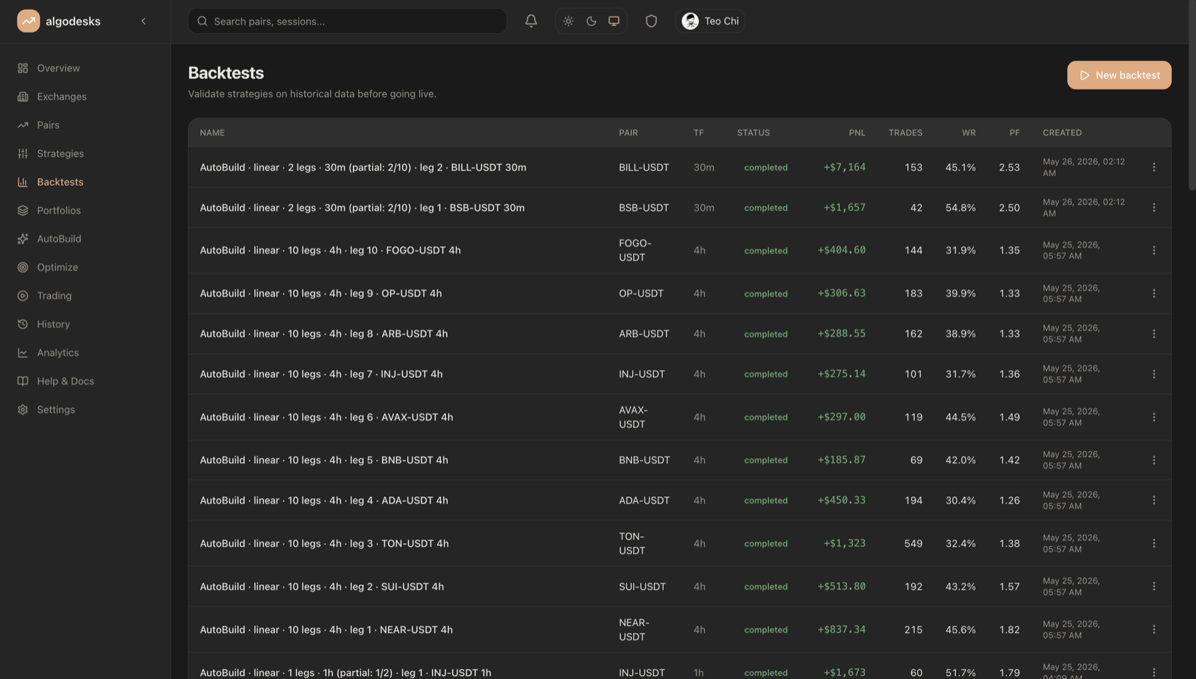Open row menu for SUI-USDT 4h backtest
This screenshot has height=679, width=1196.
point(1154,587)
